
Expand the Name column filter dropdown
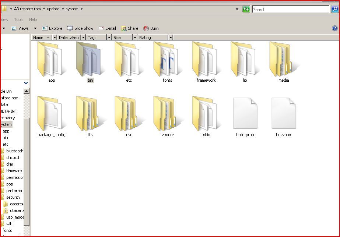pos(55,38)
